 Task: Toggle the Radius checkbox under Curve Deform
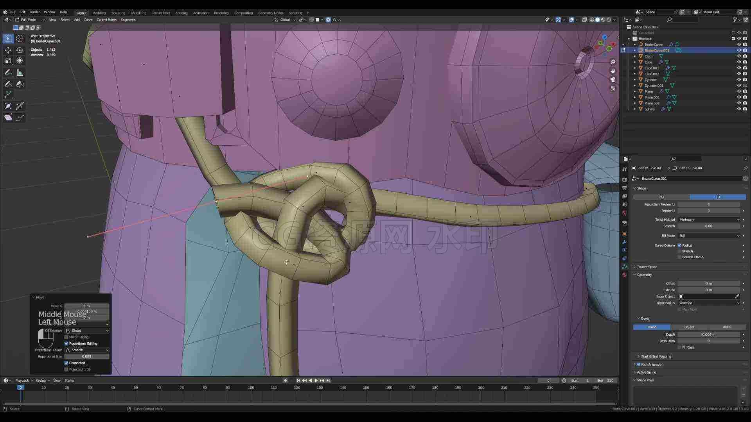click(x=679, y=245)
